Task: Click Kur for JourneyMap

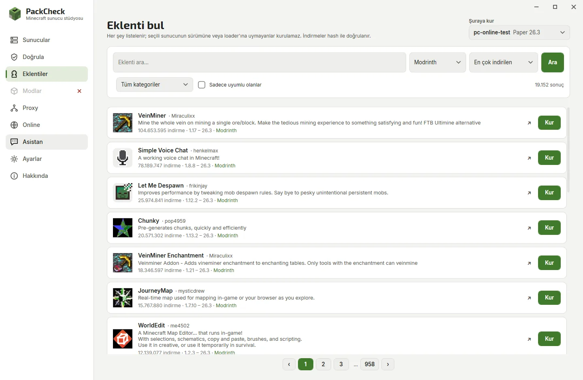Action: tap(549, 298)
